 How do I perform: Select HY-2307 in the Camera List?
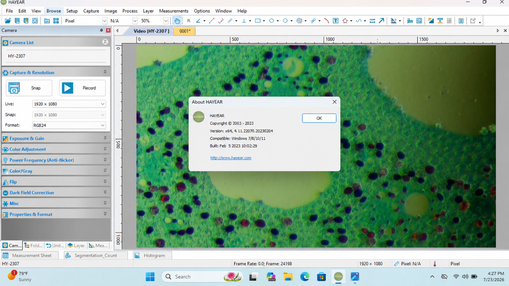[x=17, y=56]
